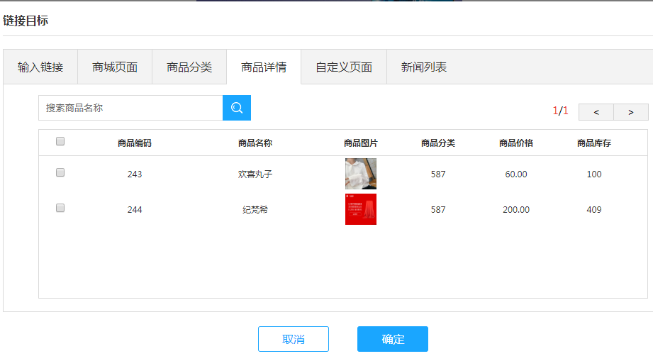The height and width of the screenshot is (361, 653).
Task: Check the box for product 243
Action: click(60, 172)
